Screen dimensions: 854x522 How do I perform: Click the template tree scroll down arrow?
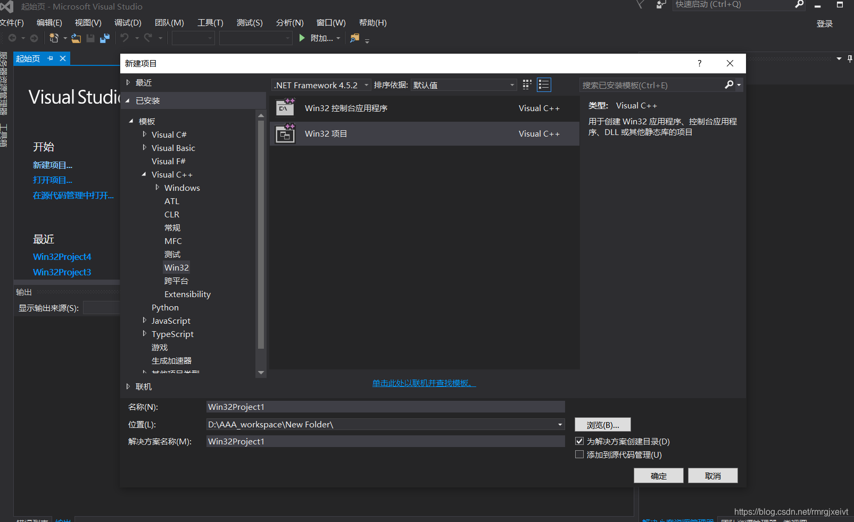click(261, 373)
